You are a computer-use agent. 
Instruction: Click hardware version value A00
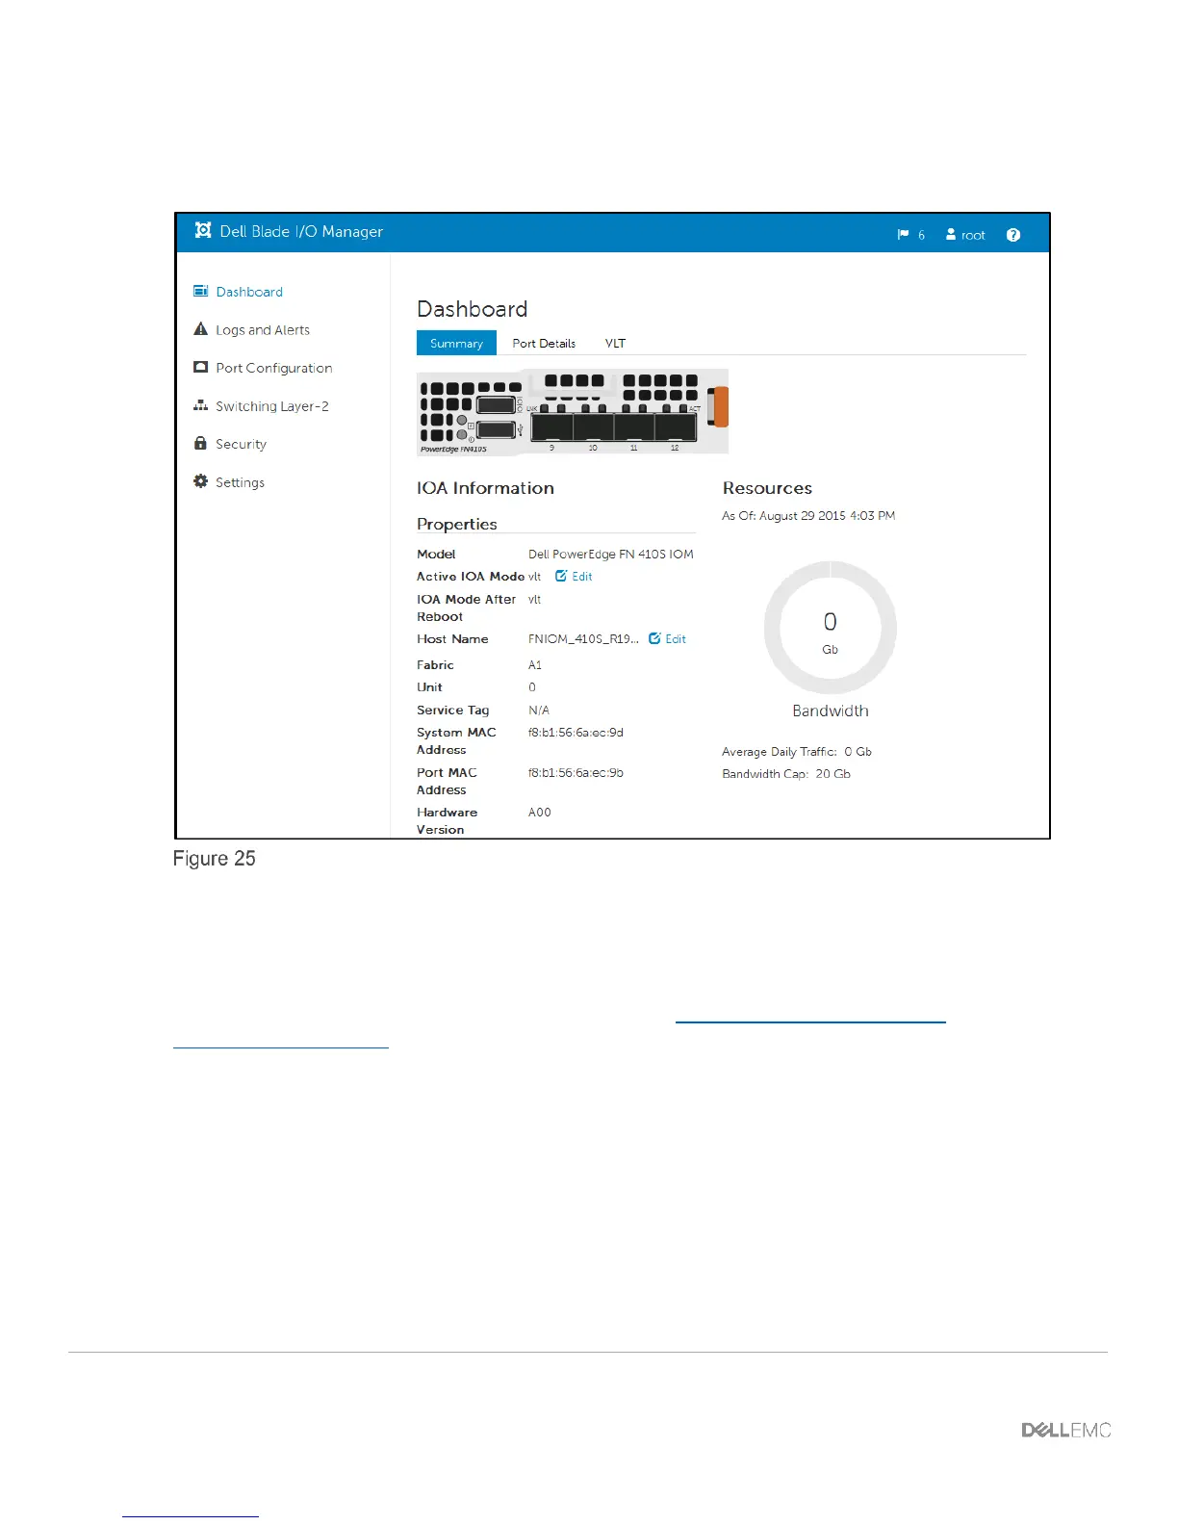click(x=540, y=813)
